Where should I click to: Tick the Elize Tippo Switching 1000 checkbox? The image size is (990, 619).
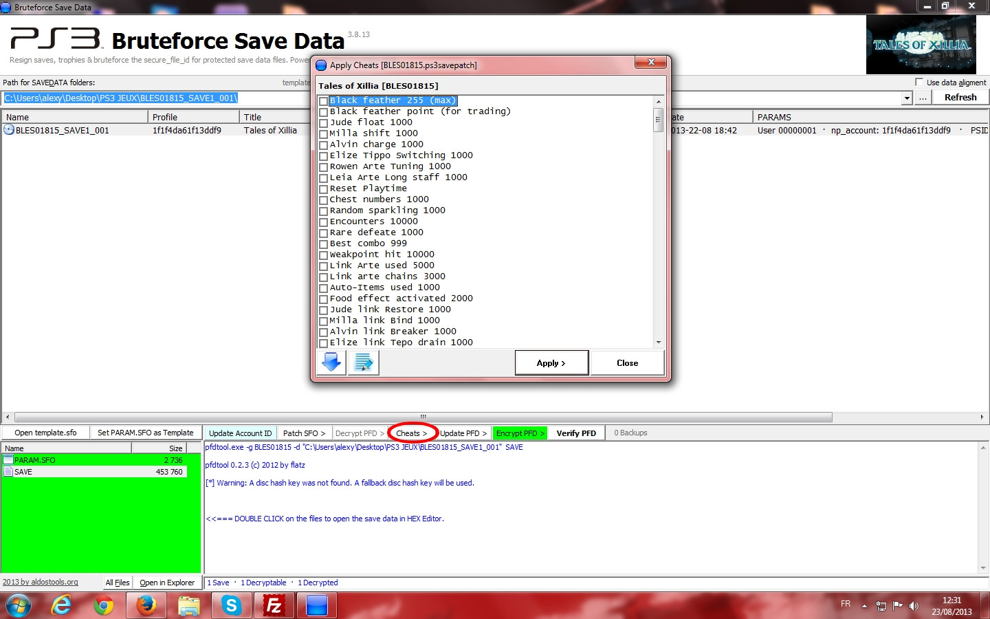323,156
